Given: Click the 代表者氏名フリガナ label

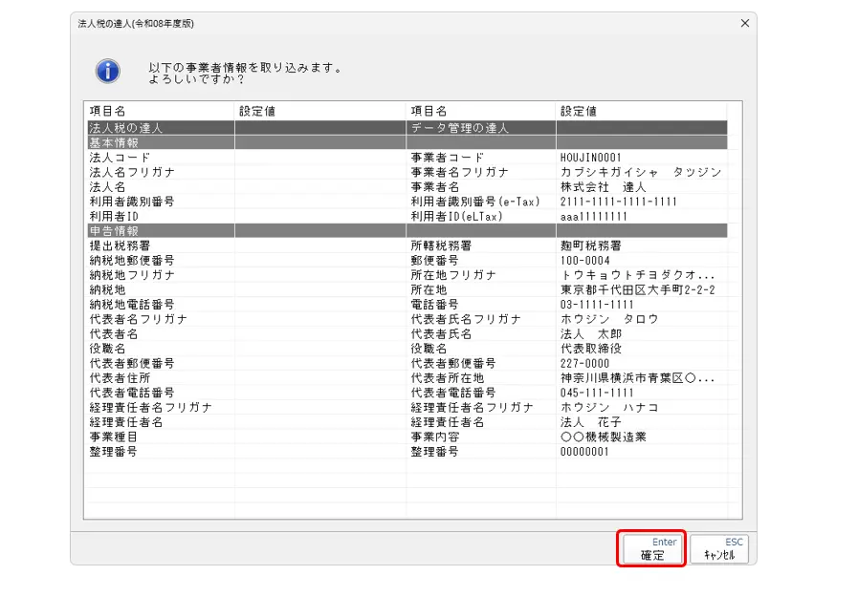Looking at the screenshot, I should click(x=466, y=319).
